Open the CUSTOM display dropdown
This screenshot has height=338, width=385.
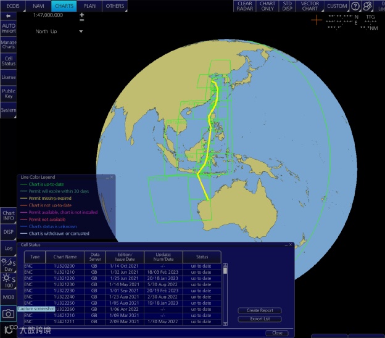337,6
